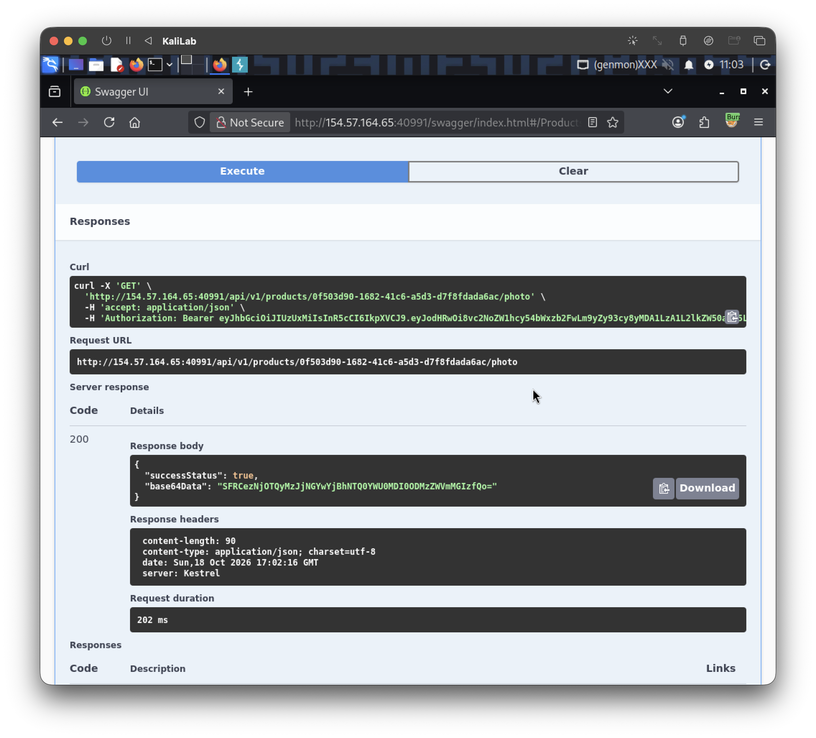Open the Kali applications menu

pos(51,65)
